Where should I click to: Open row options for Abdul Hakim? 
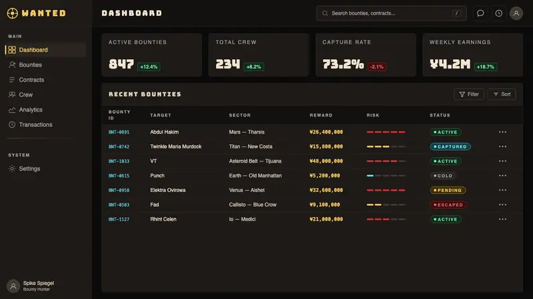[x=502, y=132]
